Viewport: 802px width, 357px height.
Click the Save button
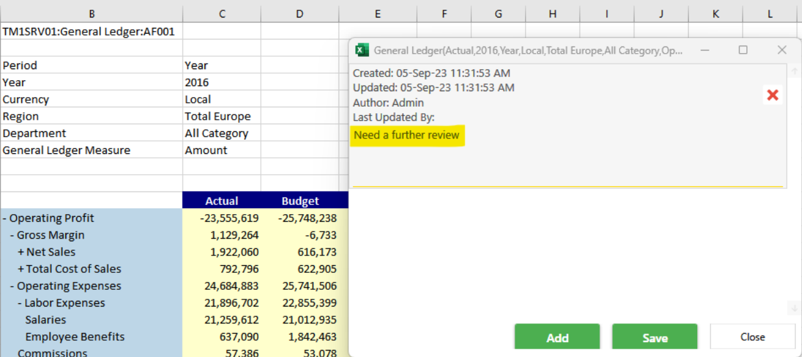654,338
